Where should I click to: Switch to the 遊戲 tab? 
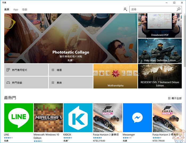click(x=25, y=10)
